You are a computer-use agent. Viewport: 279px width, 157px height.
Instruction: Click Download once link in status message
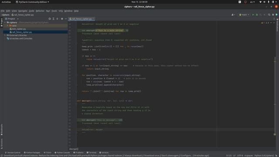pyautogui.click(x=151, y=156)
